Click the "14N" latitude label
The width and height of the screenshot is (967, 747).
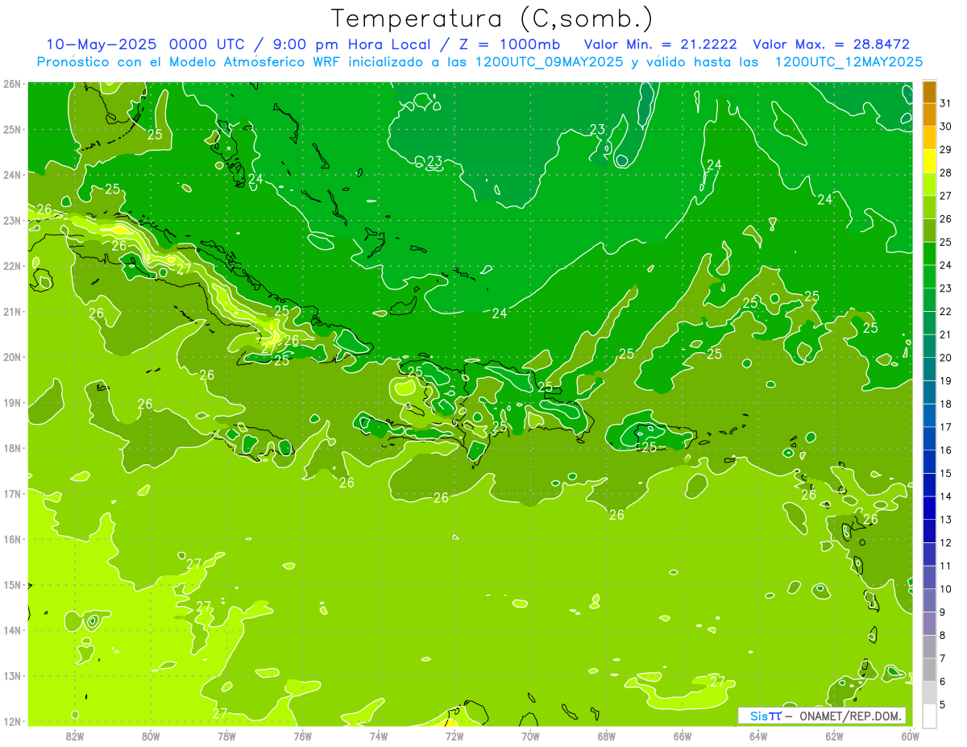(x=11, y=630)
